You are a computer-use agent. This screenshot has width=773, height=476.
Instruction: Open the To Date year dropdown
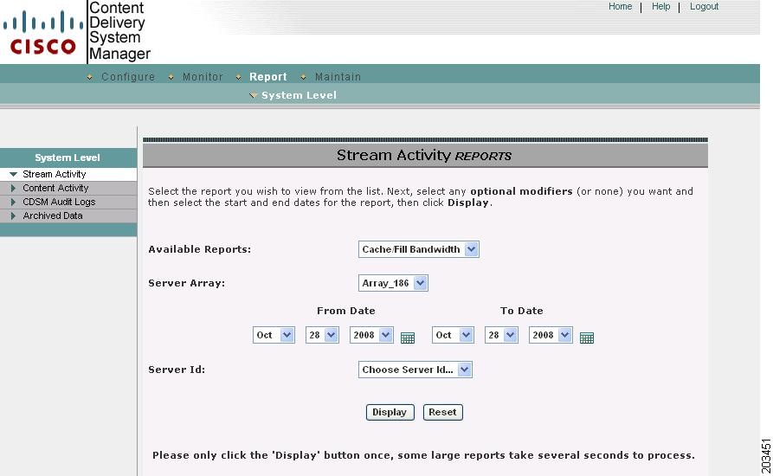tap(551, 335)
